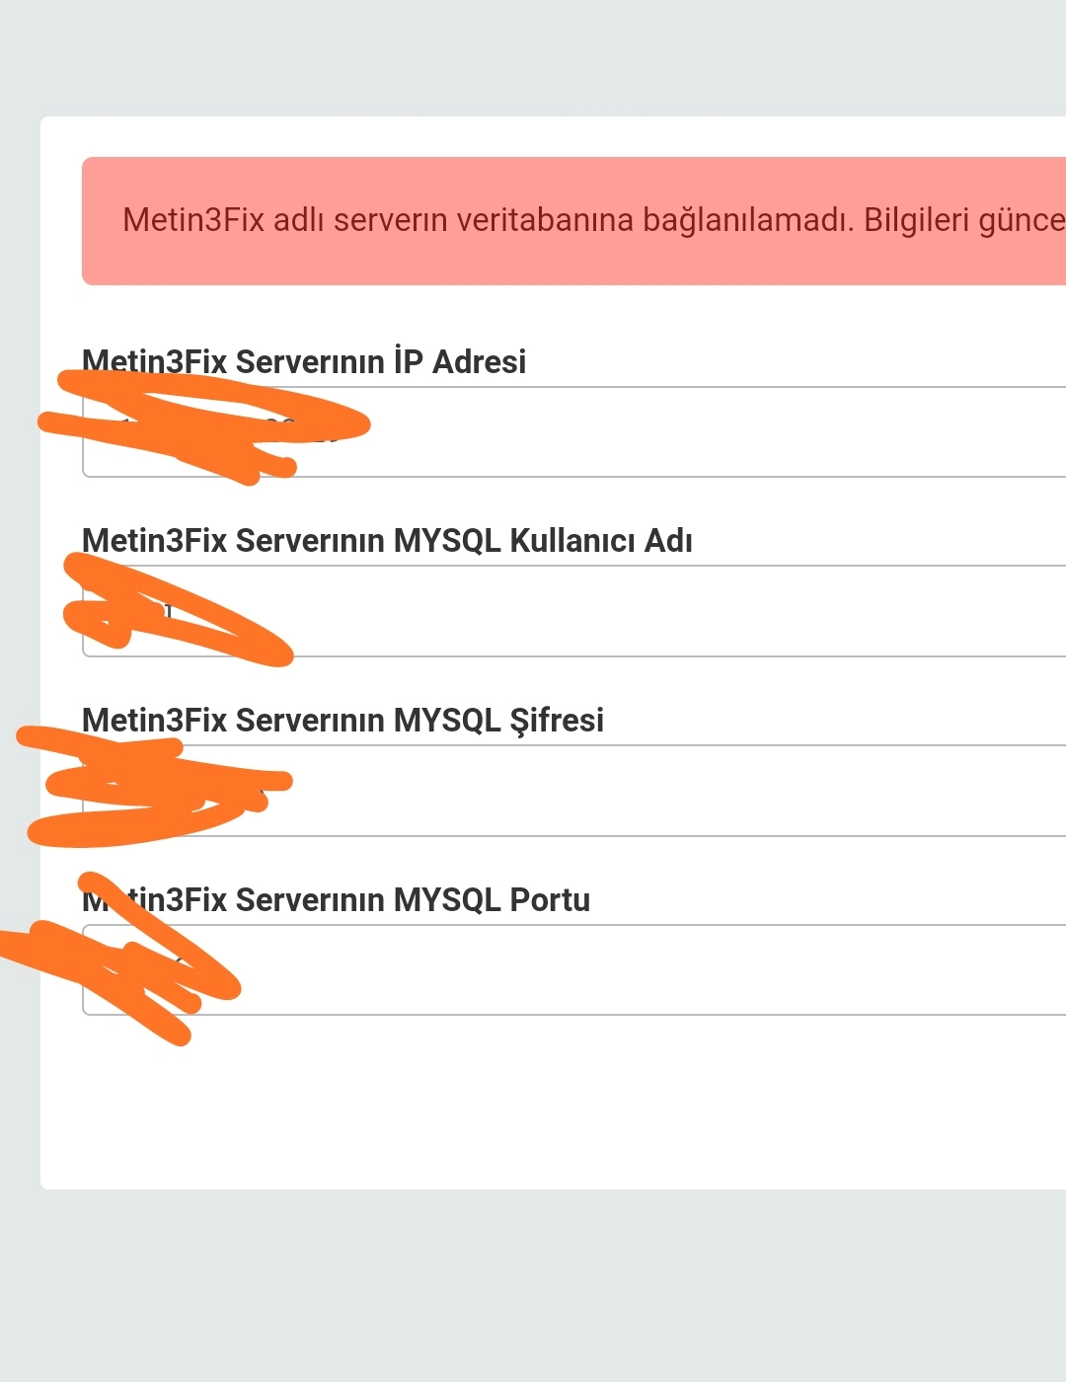Click "Bilgileri" in the alert text
Screen dimensions: 1066x1382
click(x=915, y=219)
